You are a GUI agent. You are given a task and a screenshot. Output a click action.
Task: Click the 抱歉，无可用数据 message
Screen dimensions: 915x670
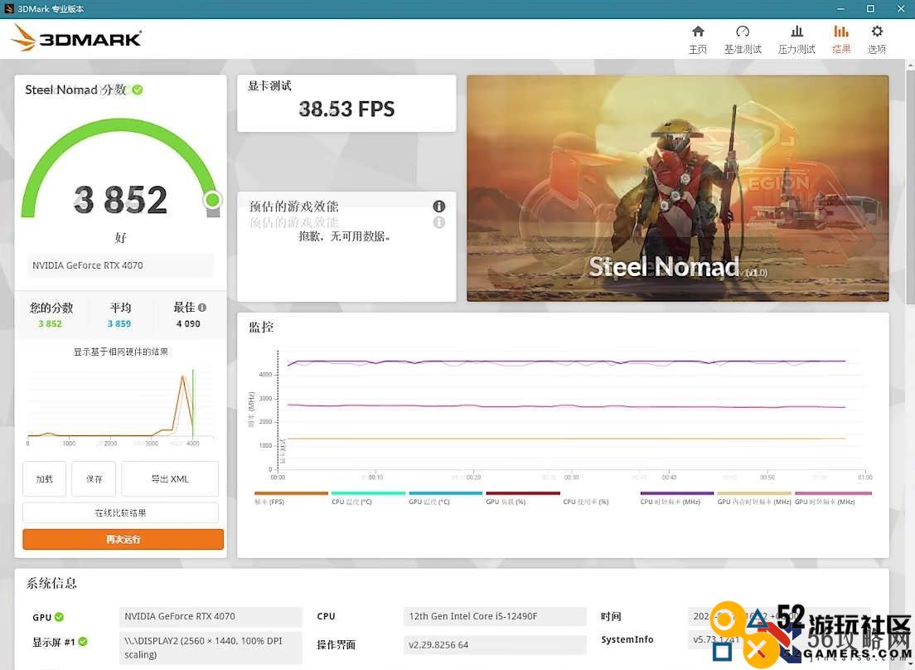coord(344,236)
